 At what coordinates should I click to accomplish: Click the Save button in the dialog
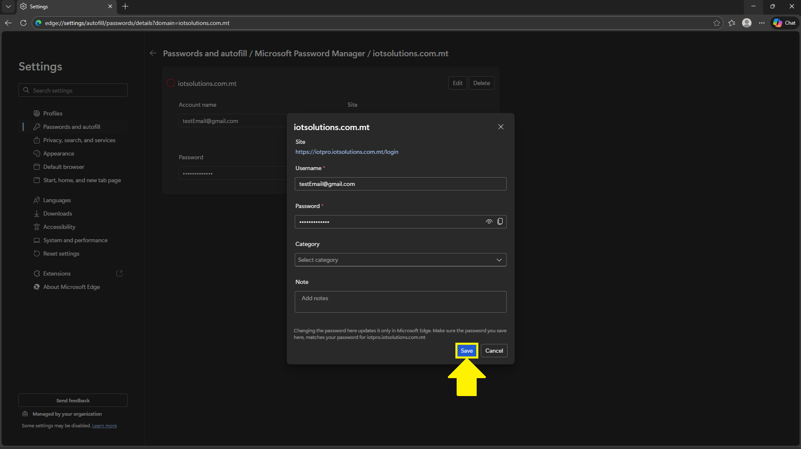tap(467, 351)
